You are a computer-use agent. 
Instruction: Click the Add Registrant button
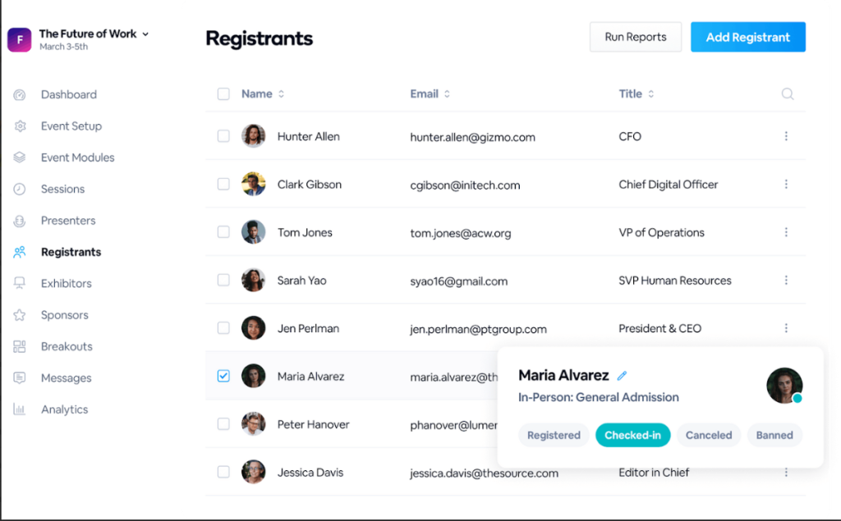747,36
